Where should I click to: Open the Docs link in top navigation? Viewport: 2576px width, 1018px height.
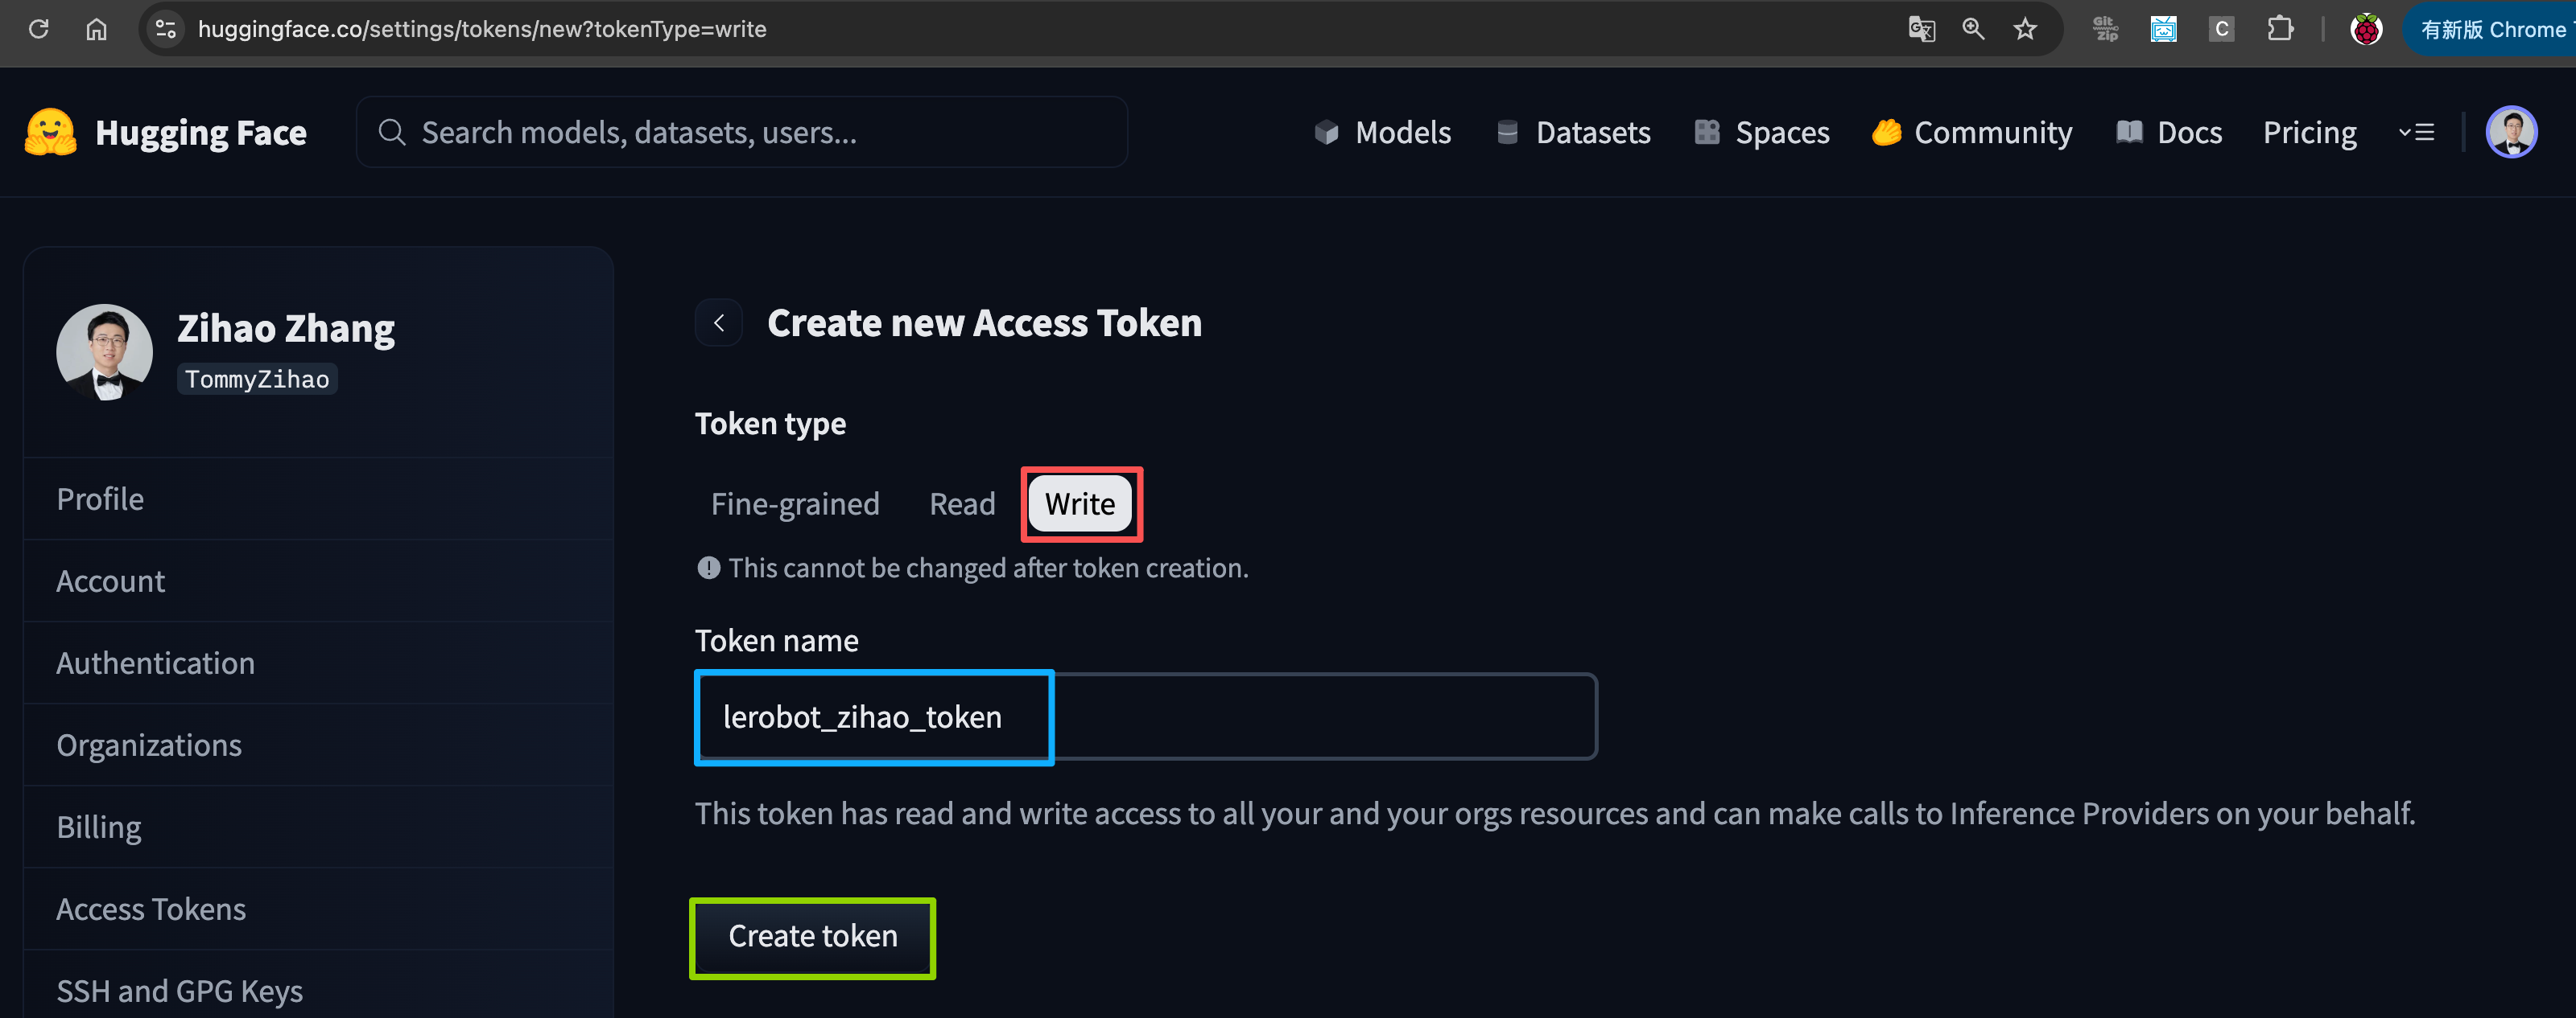pos(2169,132)
